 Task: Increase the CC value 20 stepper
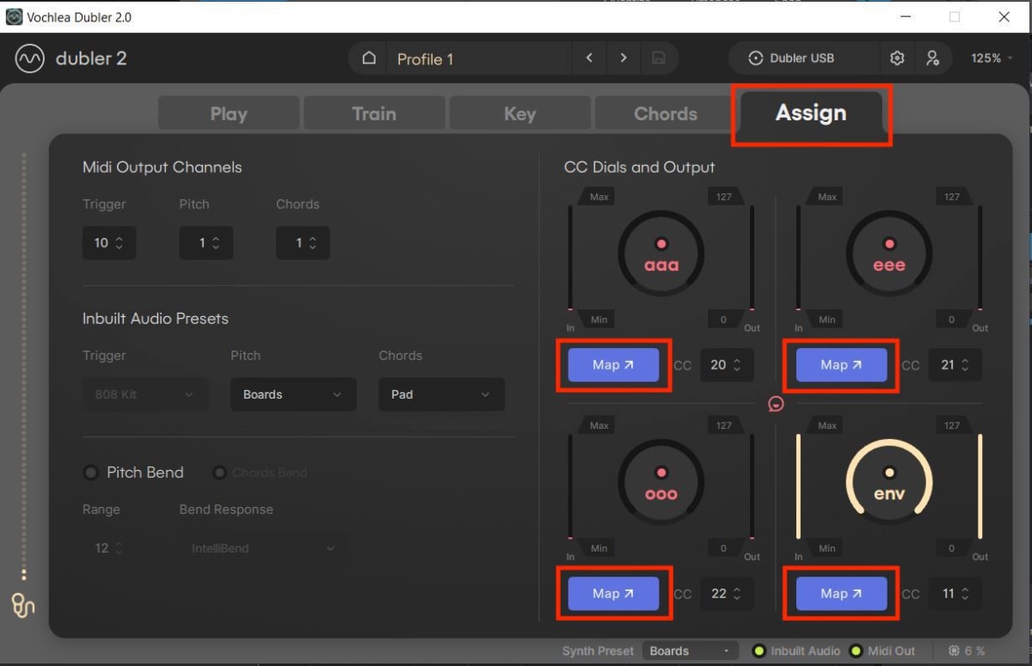(738, 359)
